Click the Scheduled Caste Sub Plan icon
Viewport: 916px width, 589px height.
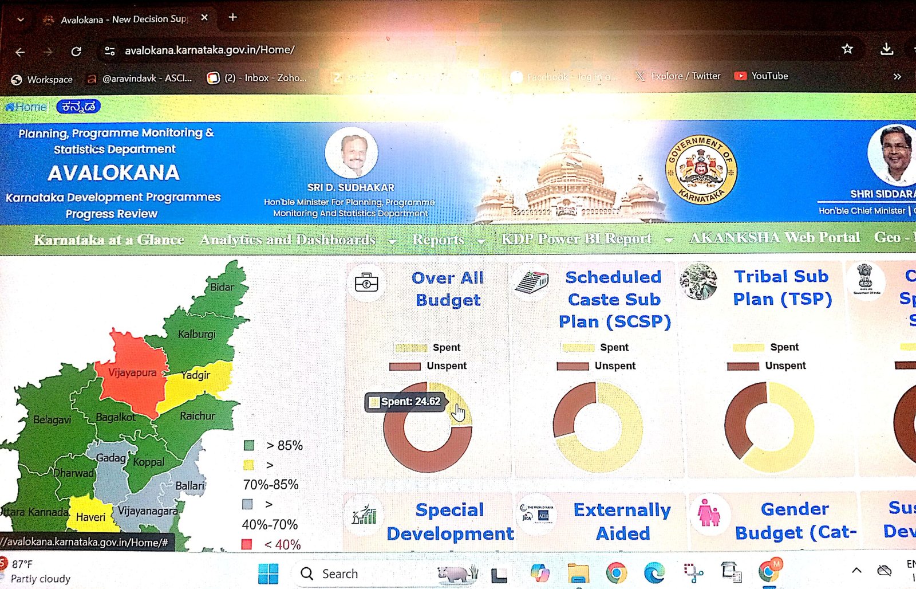531,282
